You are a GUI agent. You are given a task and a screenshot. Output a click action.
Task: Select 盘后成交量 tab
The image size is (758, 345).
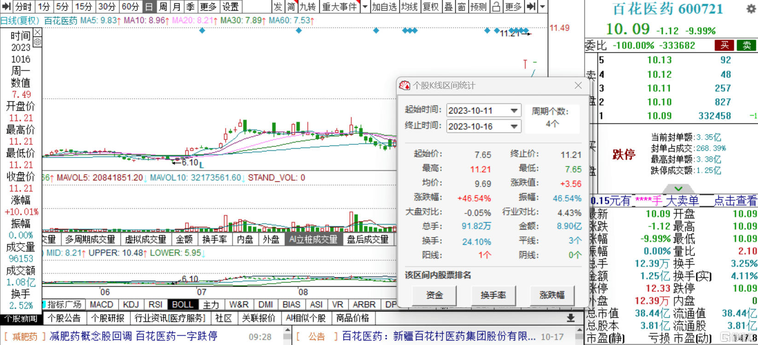click(368, 239)
